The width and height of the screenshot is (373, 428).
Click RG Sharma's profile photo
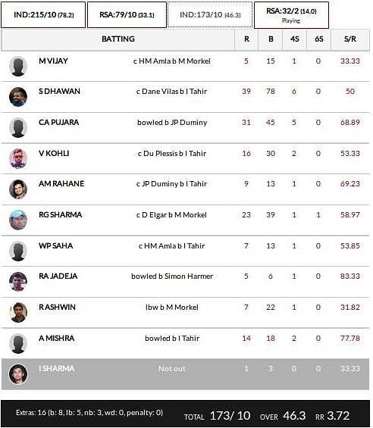tap(18, 220)
